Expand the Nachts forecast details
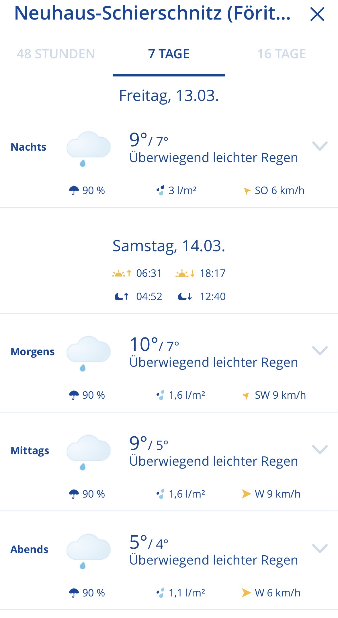 point(320,146)
